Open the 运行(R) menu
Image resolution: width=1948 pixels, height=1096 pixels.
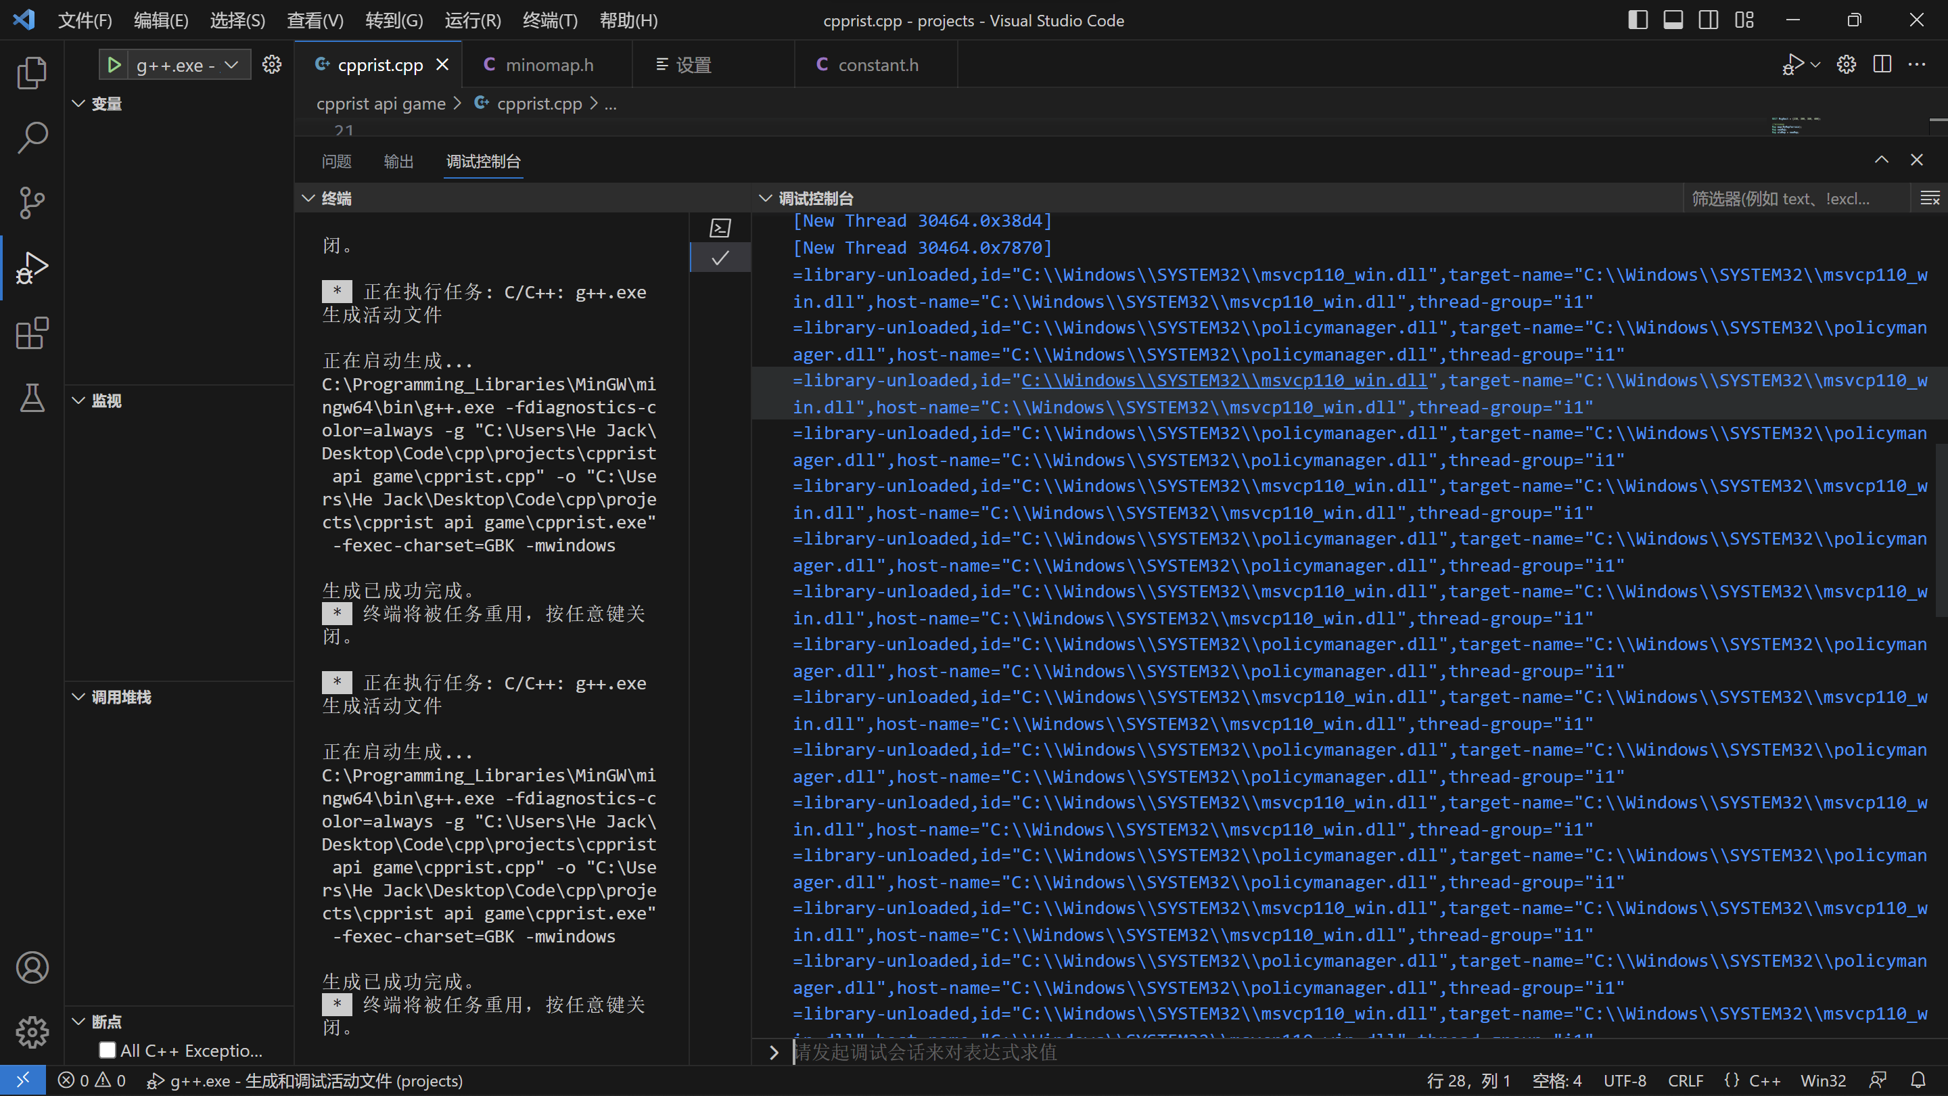click(473, 20)
